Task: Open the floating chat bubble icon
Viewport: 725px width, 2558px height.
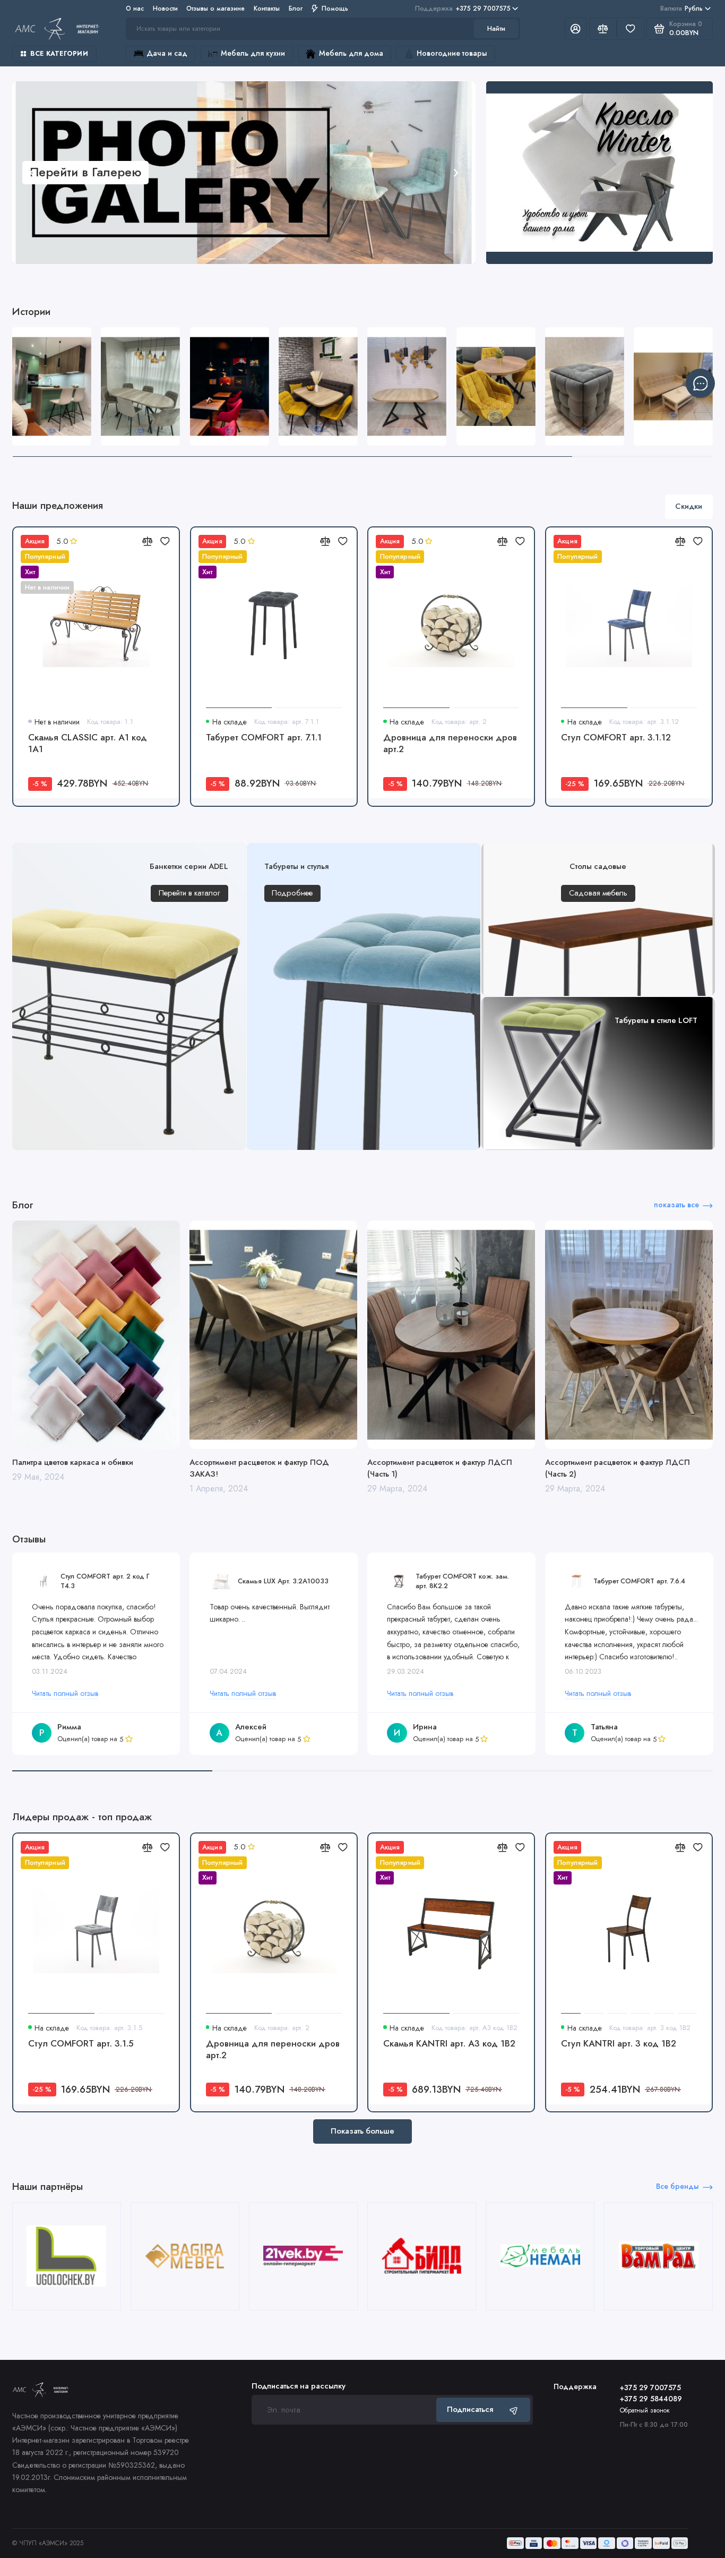Action: click(x=700, y=383)
